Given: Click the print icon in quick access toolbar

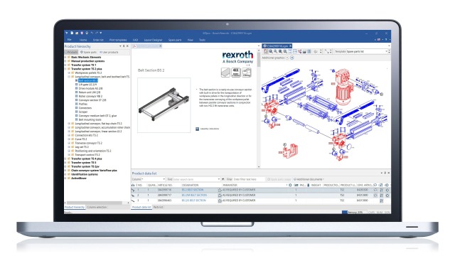Looking at the screenshot, I should (x=87, y=33).
